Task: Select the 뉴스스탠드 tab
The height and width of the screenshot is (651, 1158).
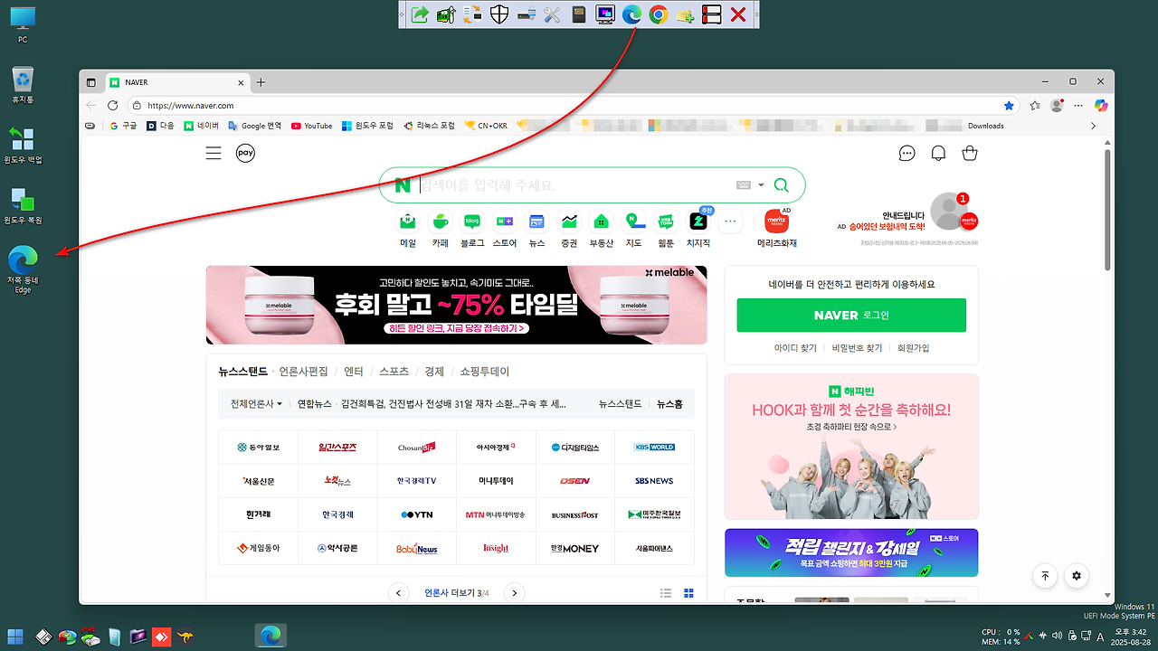Action: pyautogui.click(x=243, y=372)
